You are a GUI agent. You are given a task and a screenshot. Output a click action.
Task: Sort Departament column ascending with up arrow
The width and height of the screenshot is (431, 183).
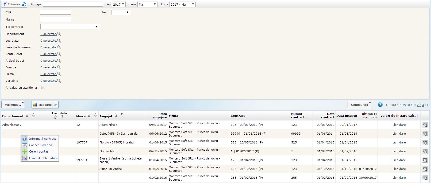pos(27,115)
